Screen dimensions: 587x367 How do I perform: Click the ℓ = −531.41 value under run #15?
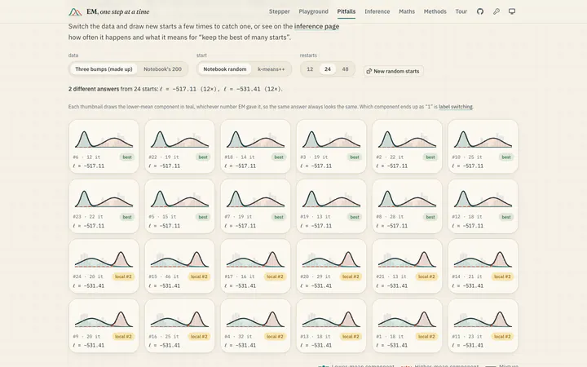pos(165,285)
